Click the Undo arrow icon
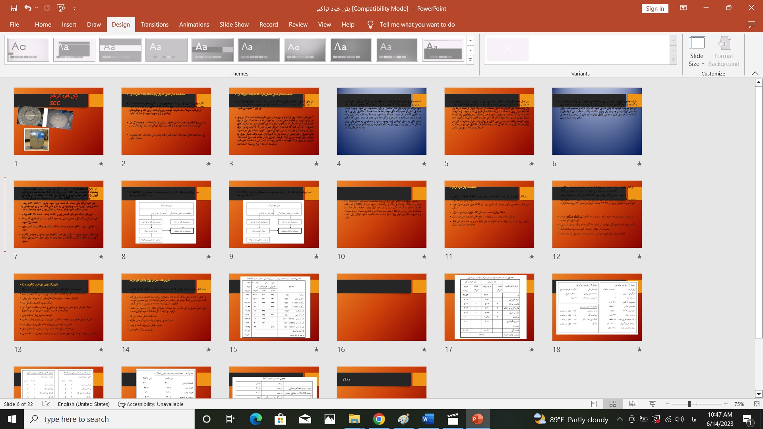763x429 pixels. coord(27,8)
